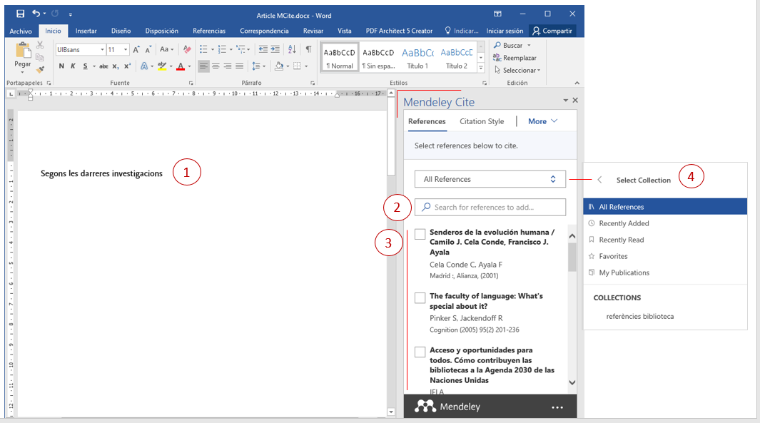Increase the font size with grow font
Image resolution: width=760 pixels, height=423 pixels.
pyautogui.click(x=136, y=49)
